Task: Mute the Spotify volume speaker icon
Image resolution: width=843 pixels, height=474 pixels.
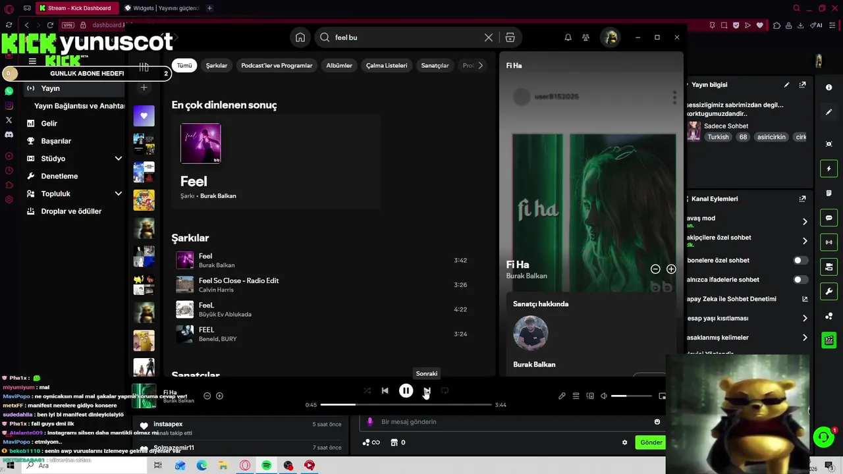Action: (x=604, y=396)
